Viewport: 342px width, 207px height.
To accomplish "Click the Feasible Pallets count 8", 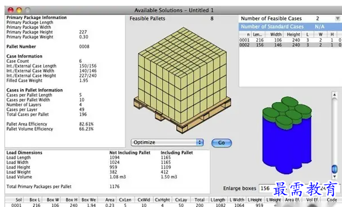I will coord(212,19).
